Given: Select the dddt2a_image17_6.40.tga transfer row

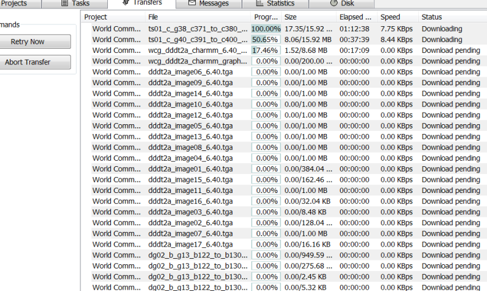Looking at the screenshot, I should pos(190,244).
